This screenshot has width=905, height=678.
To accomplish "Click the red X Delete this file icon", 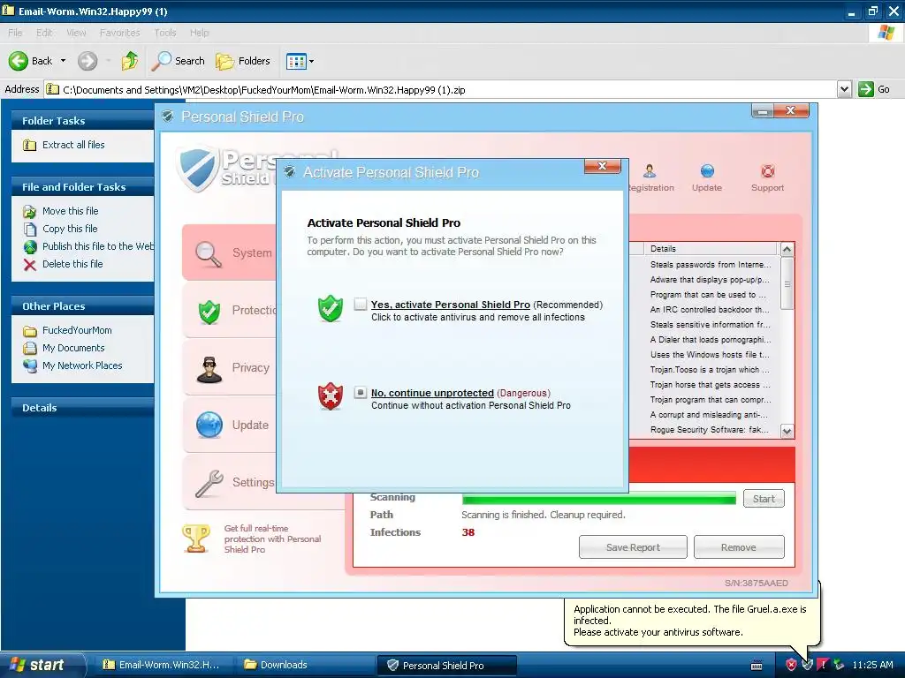I will (29, 265).
